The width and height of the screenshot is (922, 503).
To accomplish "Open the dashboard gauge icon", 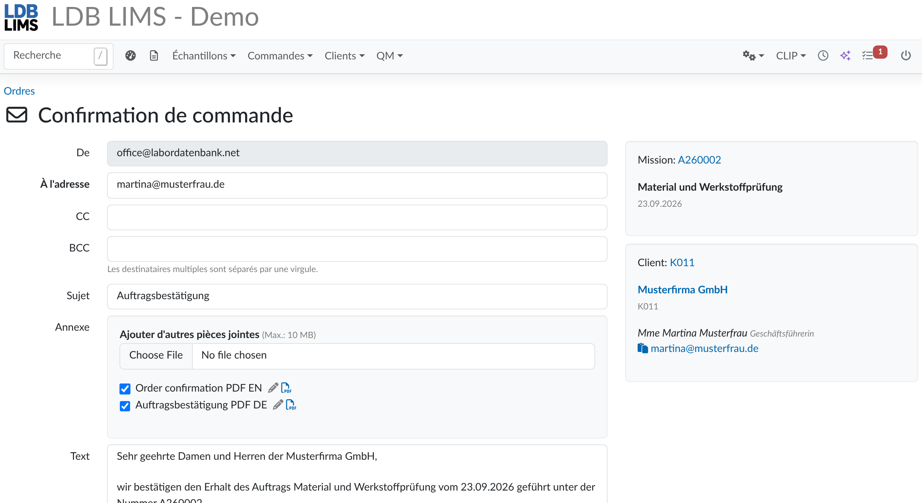I will coord(130,56).
